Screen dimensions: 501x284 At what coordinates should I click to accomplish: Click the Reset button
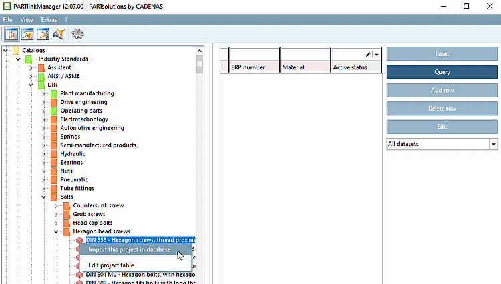pyautogui.click(x=442, y=54)
